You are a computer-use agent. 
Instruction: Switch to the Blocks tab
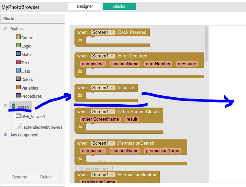click(x=119, y=6)
